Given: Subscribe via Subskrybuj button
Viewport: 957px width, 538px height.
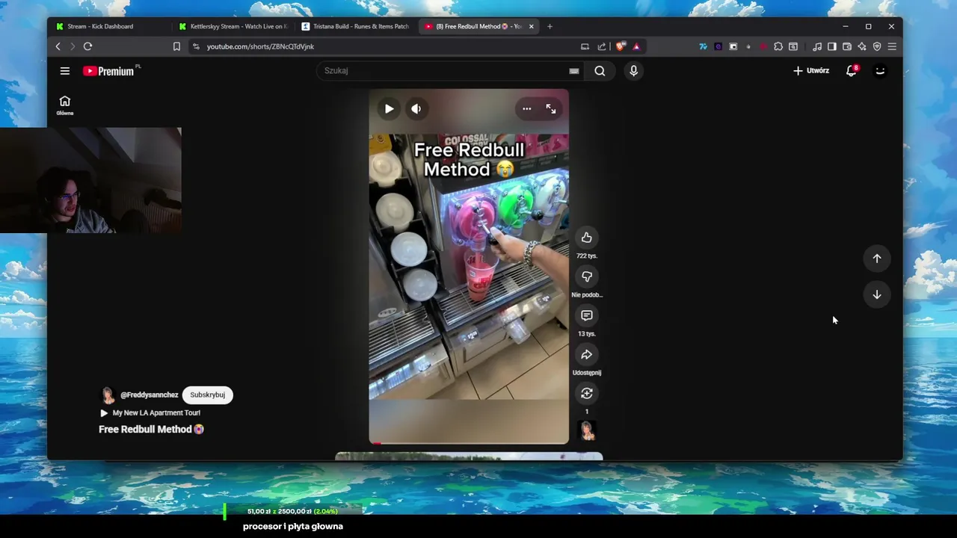Looking at the screenshot, I should pos(207,395).
